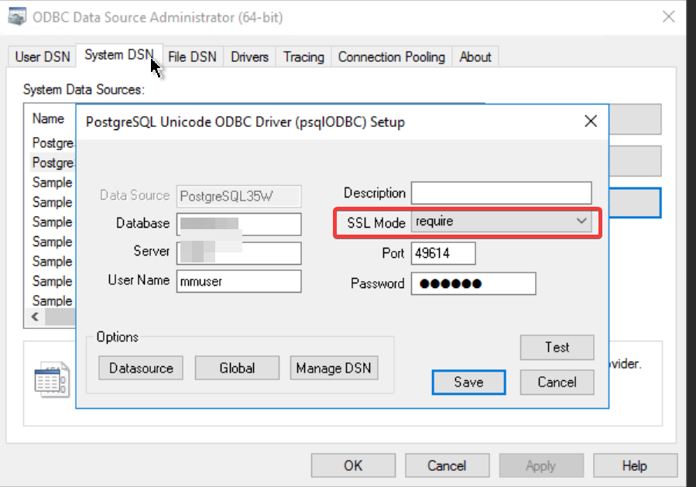Select the first Postgre data source row
Screen dimensions: 696x487
click(53, 143)
